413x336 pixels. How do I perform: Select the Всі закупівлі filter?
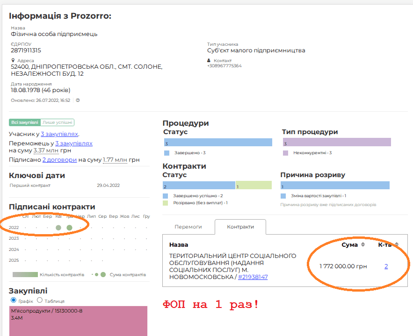point(25,122)
